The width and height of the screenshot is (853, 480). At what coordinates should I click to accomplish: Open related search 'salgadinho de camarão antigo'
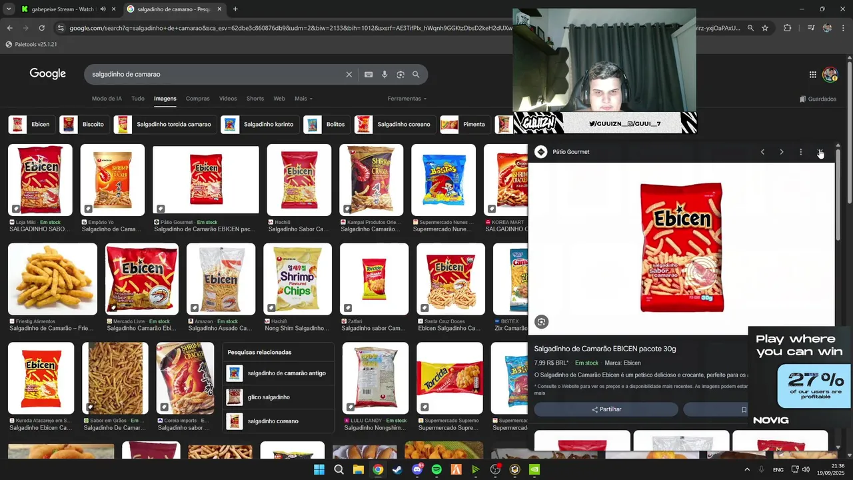278,373
